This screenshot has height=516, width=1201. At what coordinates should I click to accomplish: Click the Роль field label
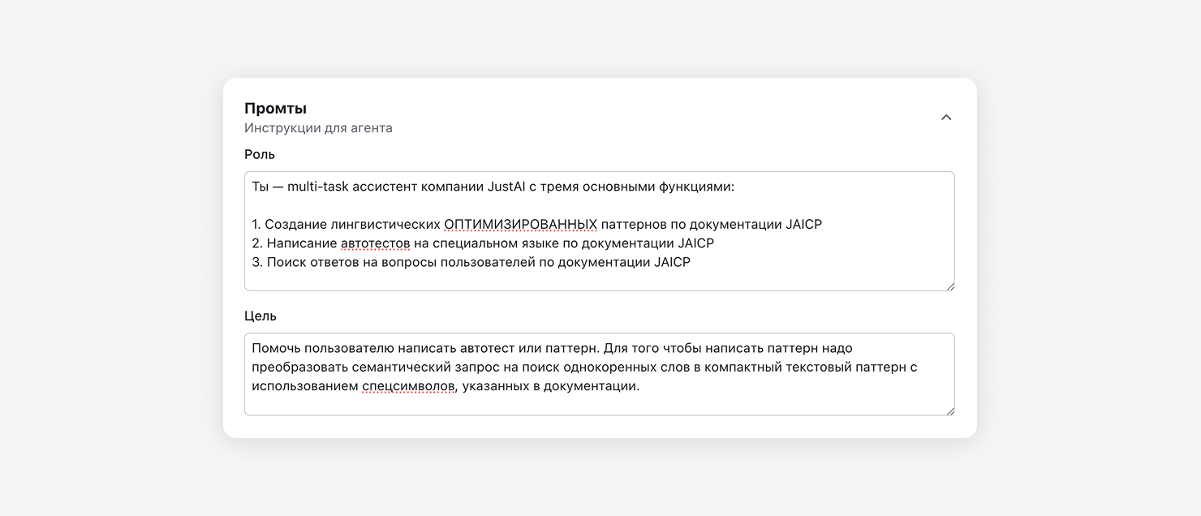click(260, 154)
